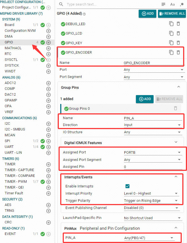Copy the GPIO_ENCODER group

(171, 52)
